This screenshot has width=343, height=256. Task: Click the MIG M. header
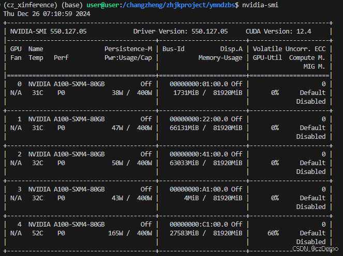(314, 67)
